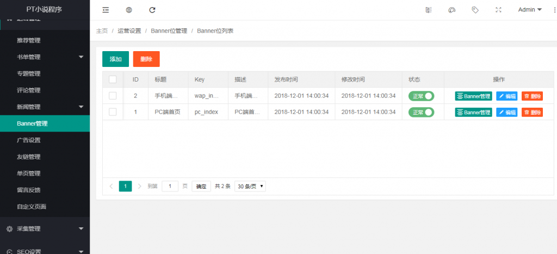Open the Admin user dropdown
The image size is (557, 254).
point(530,10)
